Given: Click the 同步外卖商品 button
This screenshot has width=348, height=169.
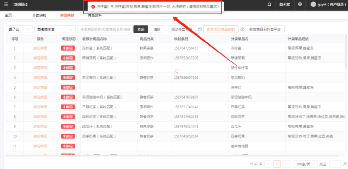Looking at the screenshot, I should tap(182, 29).
